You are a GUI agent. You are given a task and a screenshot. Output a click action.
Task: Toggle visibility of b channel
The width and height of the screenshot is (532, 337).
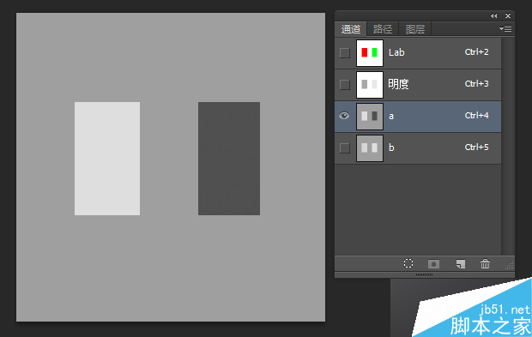[x=345, y=148]
